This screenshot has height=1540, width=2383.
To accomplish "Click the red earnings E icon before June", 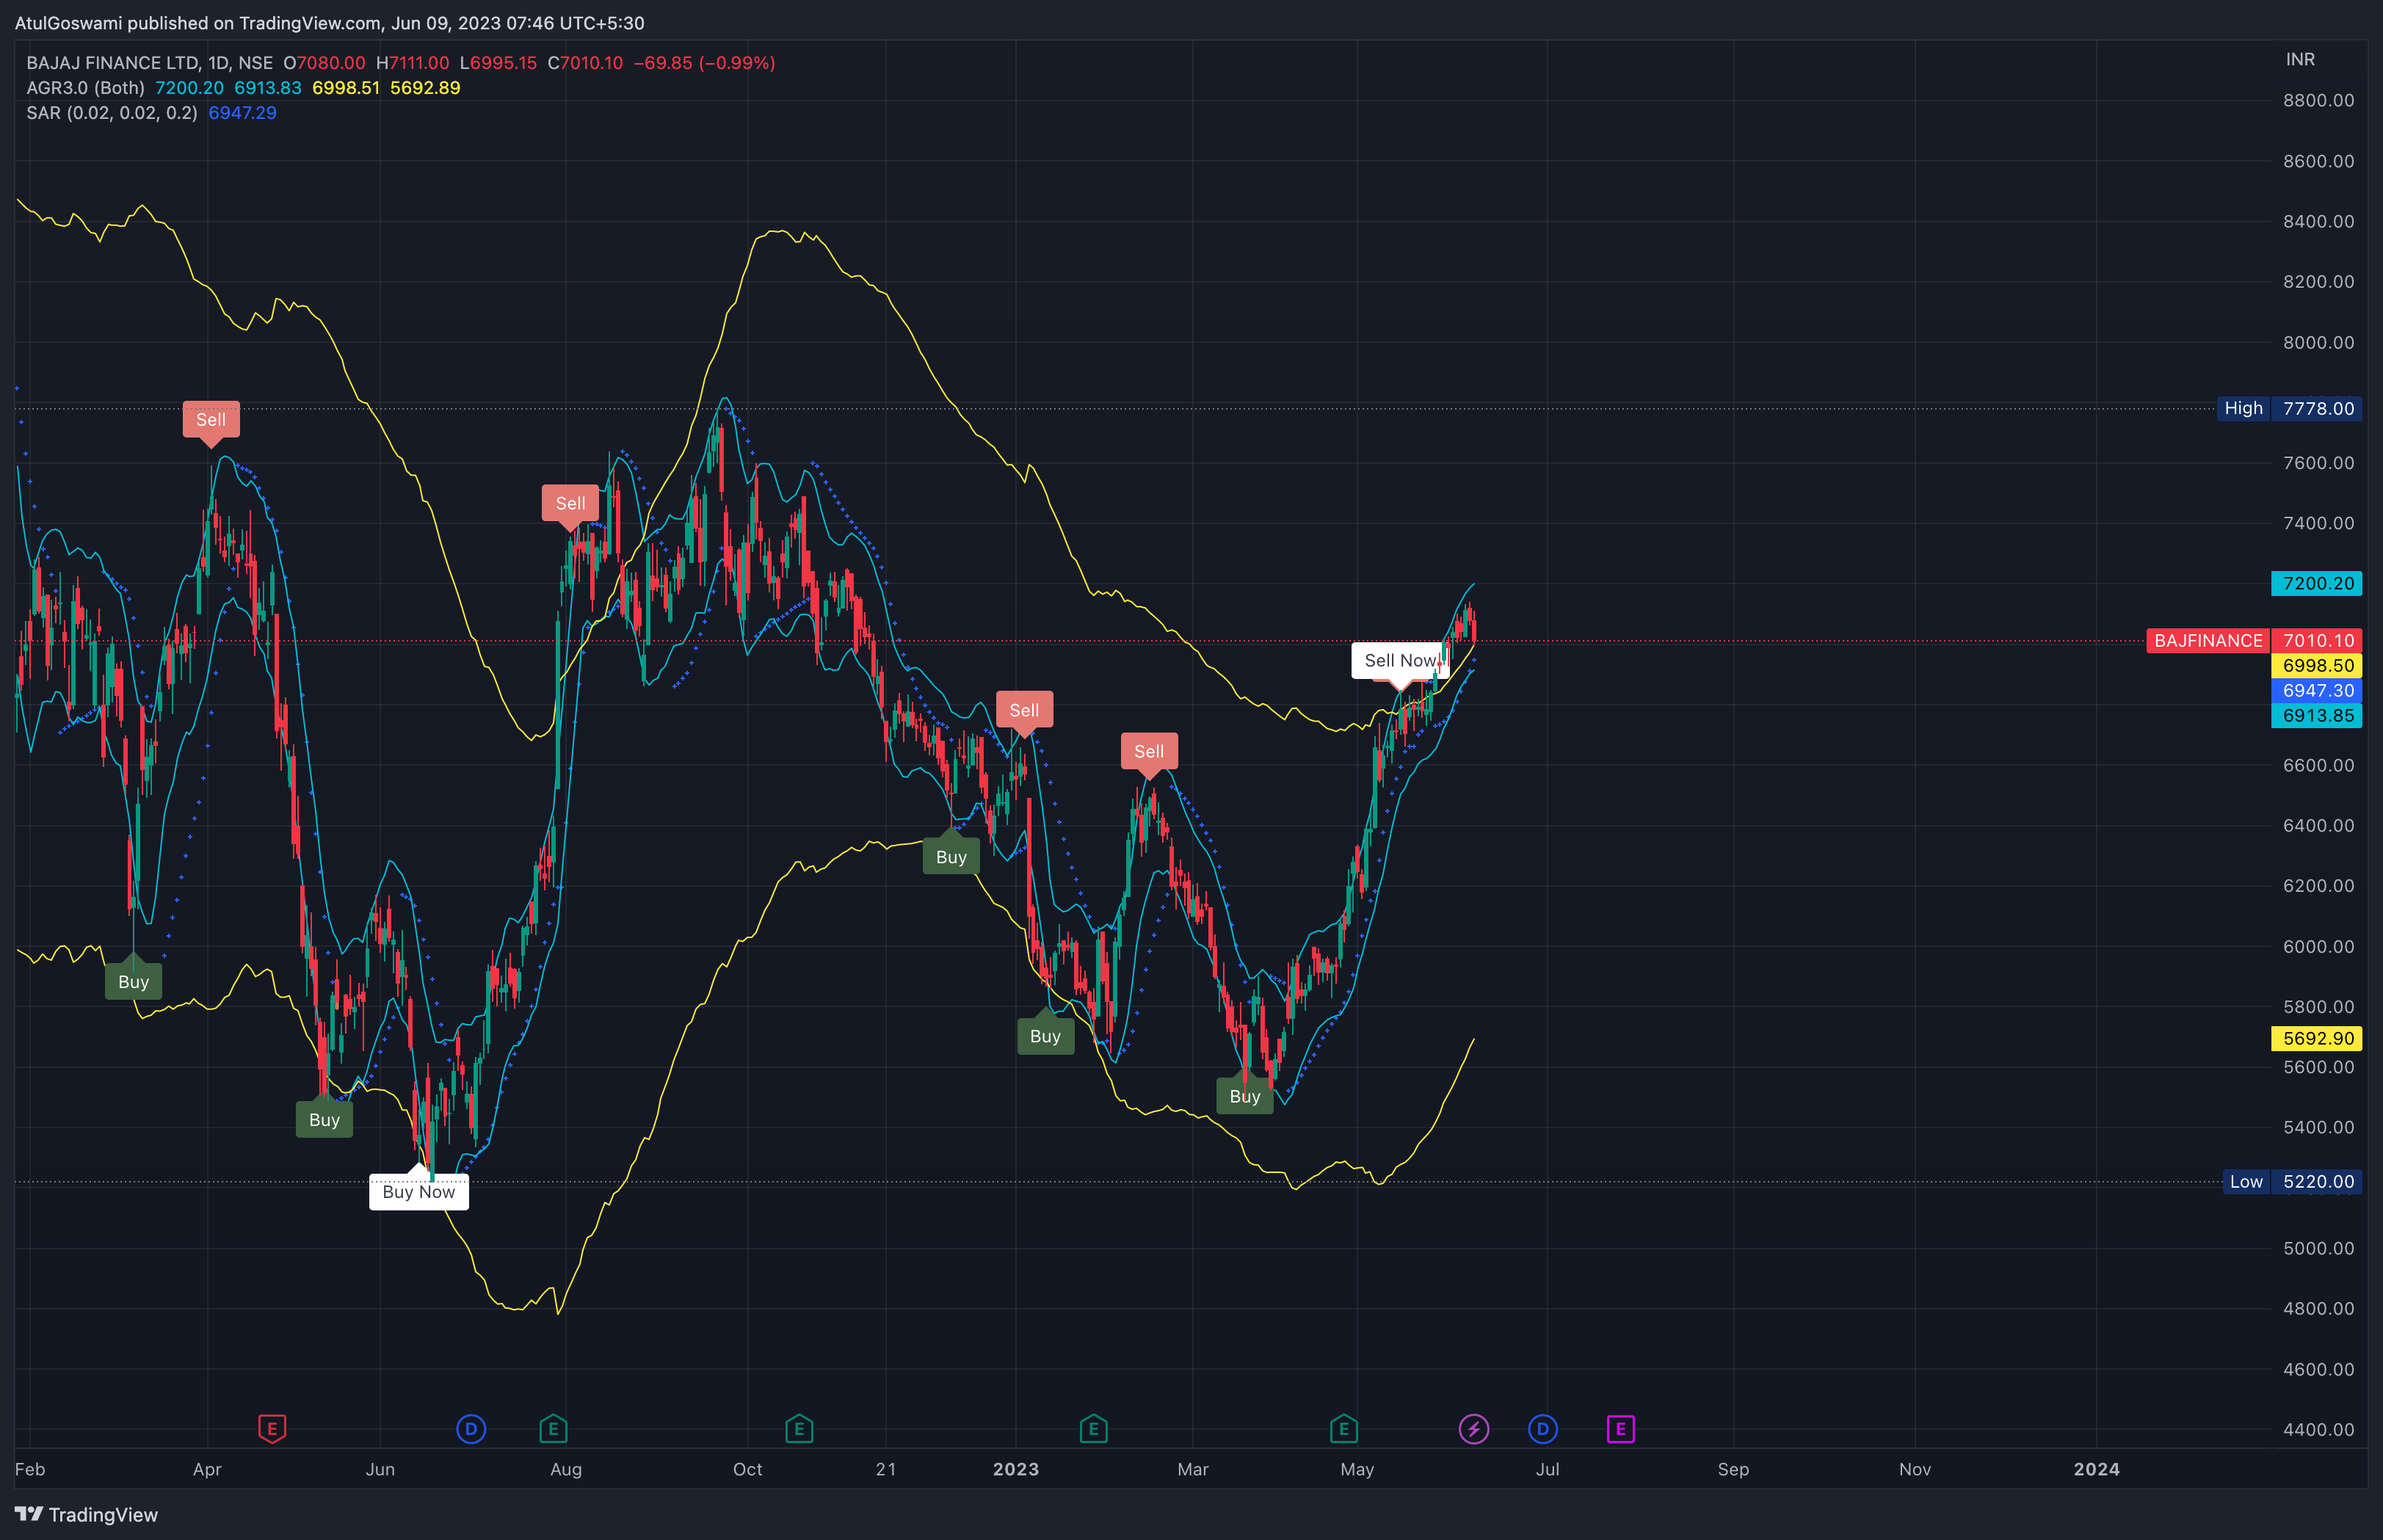I will [x=272, y=1429].
